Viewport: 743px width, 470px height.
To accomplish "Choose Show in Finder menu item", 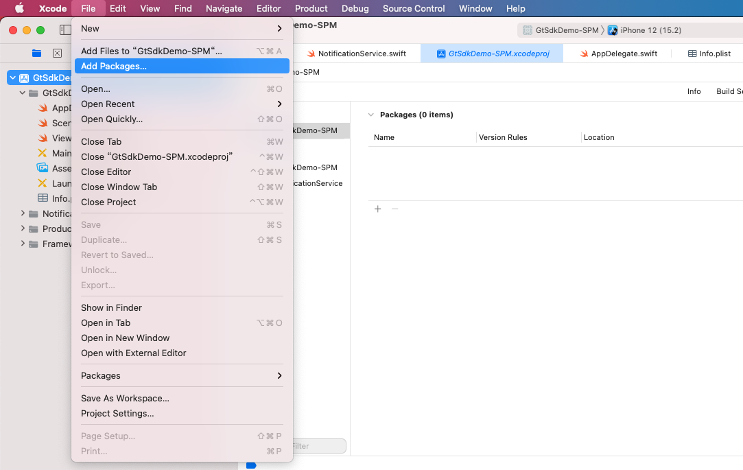I will [x=182, y=308].
